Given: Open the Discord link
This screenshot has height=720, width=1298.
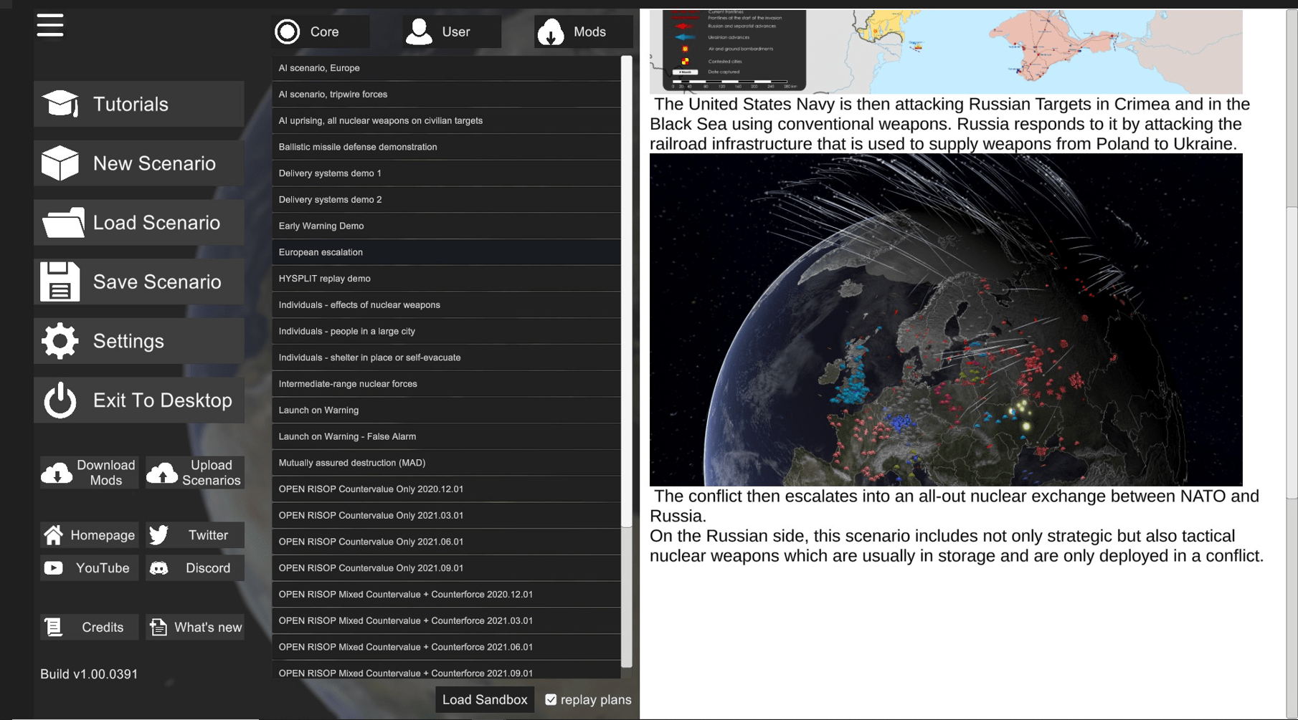Looking at the screenshot, I should point(195,568).
